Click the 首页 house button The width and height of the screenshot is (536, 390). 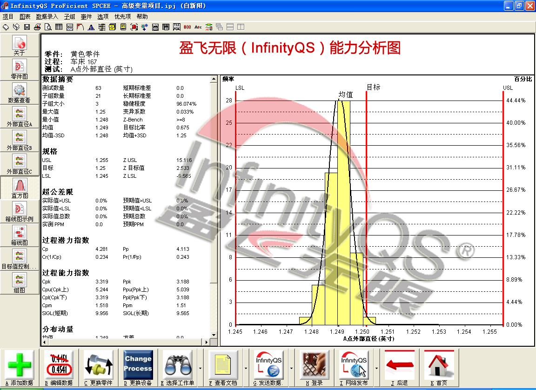pyautogui.click(x=439, y=368)
